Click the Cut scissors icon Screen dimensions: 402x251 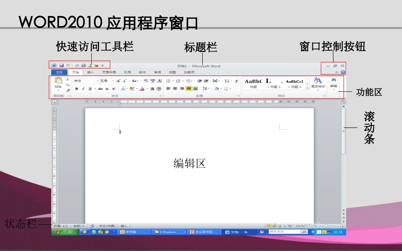[67, 79]
